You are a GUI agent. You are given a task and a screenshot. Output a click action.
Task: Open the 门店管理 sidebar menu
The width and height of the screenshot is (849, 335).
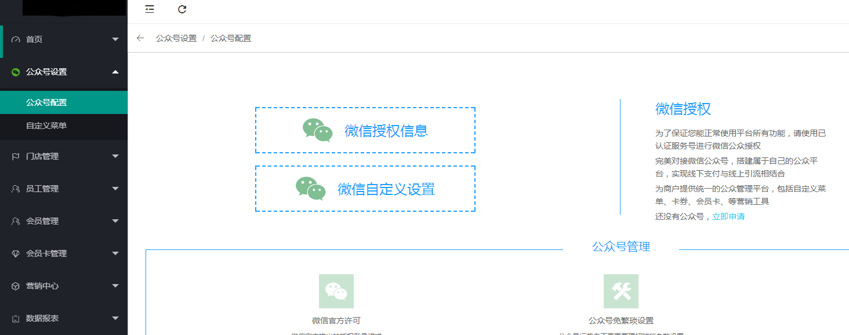[64, 156]
